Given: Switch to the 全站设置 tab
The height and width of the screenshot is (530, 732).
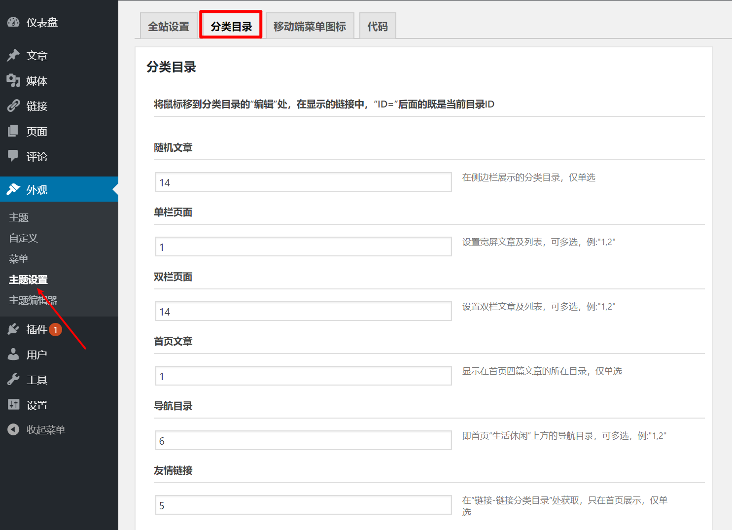Looking at the screenshot, I should (169, 27).
